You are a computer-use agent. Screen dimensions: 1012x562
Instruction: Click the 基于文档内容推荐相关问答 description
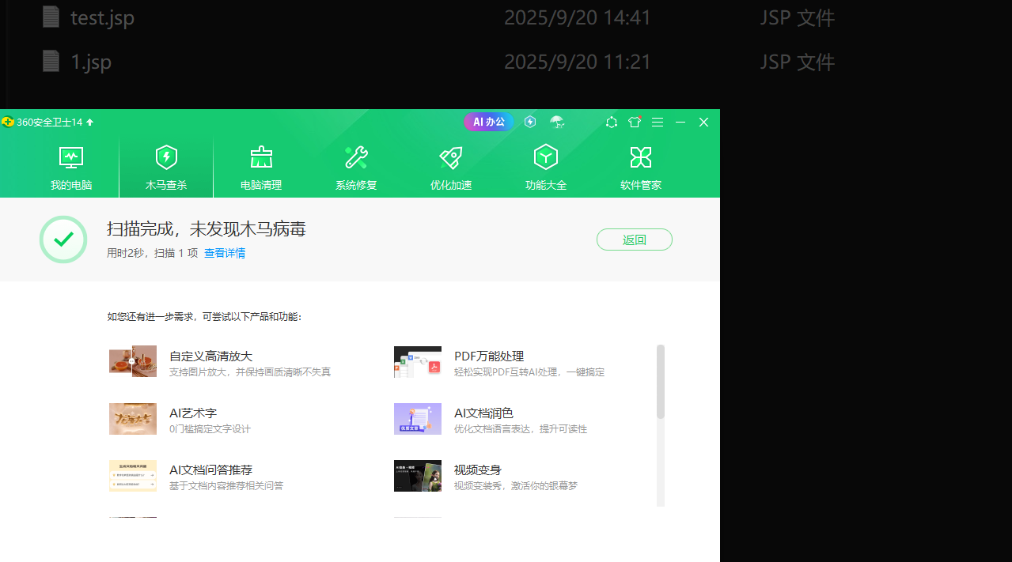pos(226,486)
